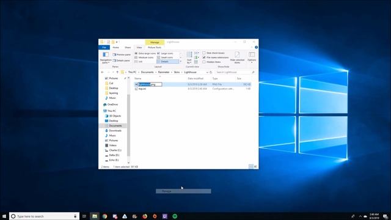Open the Windows Start button
The image size is (391, 220).
coord(4,216)
